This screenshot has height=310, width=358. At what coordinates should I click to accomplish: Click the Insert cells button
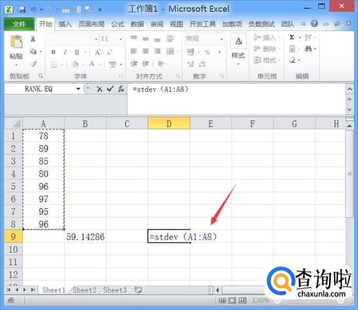pos(267,37)
